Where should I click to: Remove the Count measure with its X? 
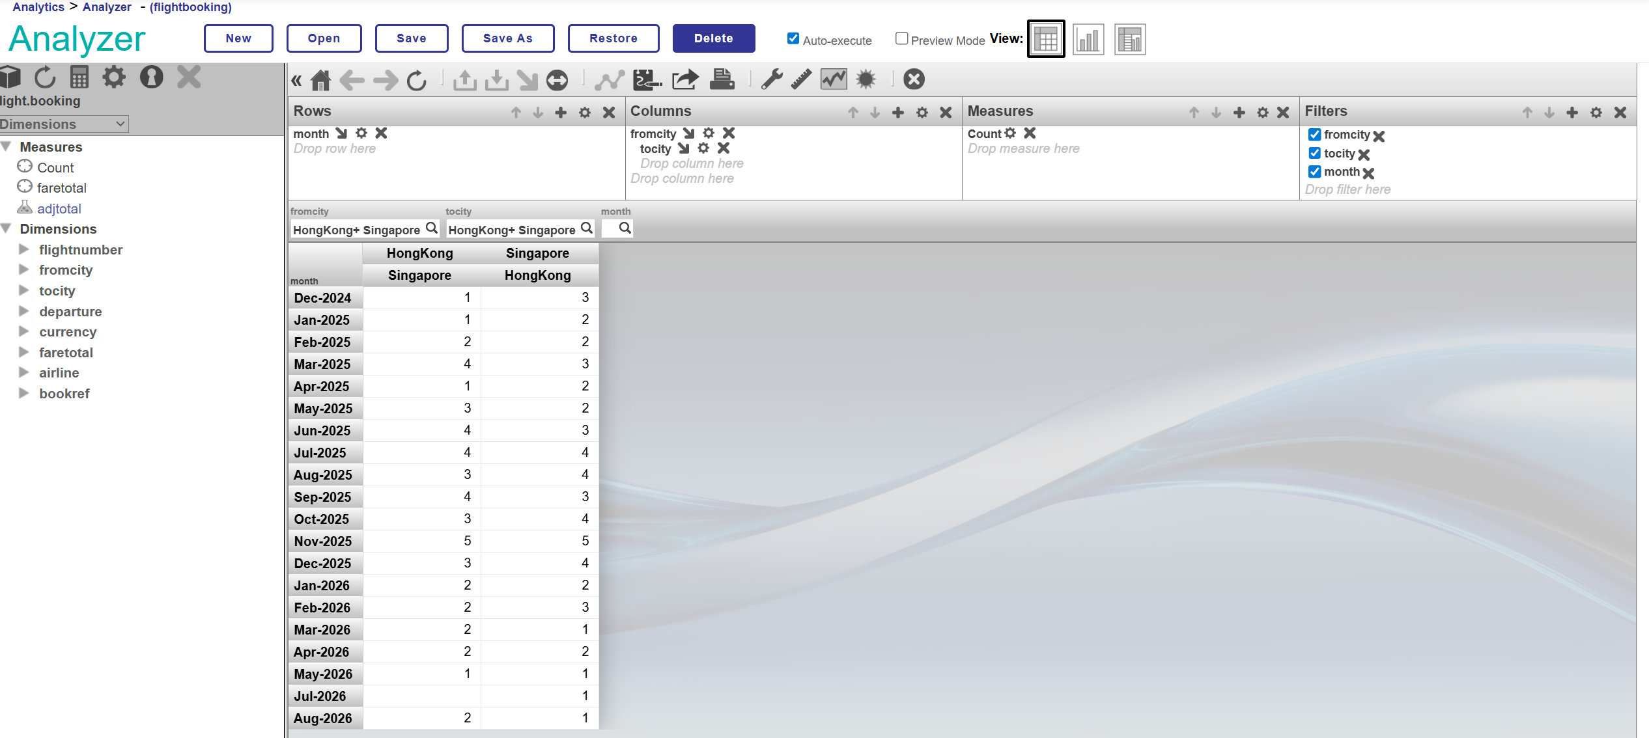click(x=1030, y=133)
